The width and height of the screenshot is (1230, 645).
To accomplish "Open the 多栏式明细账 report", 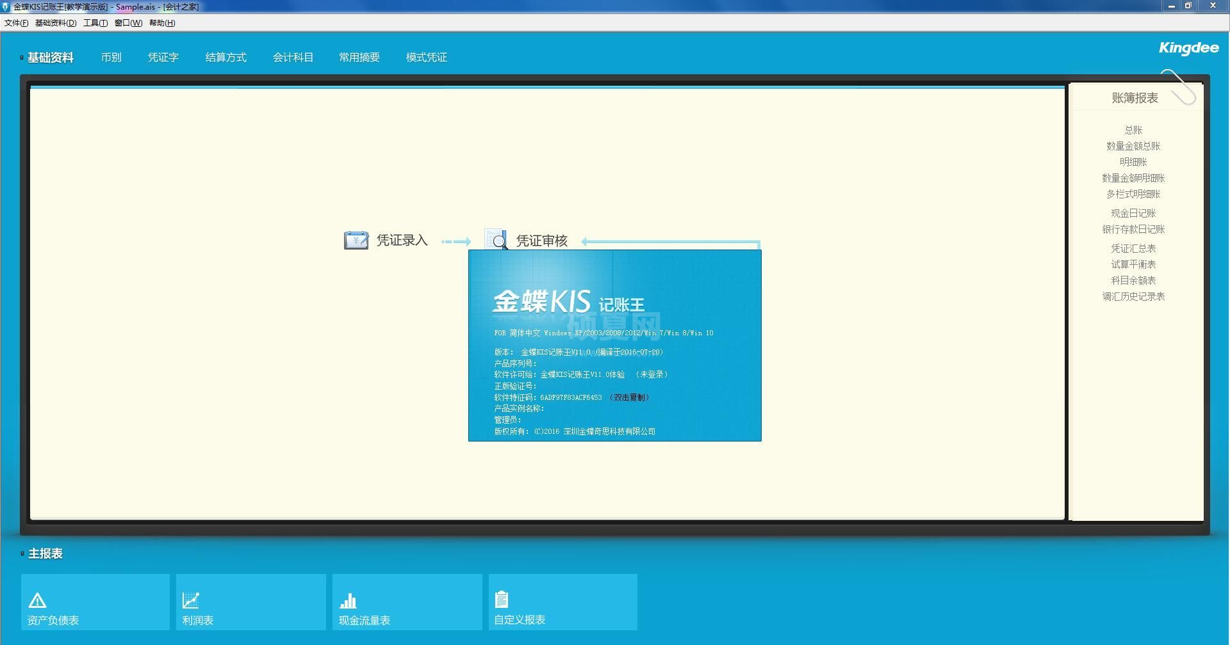I will (1133, 194).
